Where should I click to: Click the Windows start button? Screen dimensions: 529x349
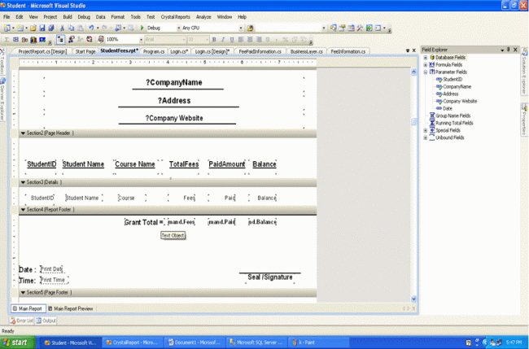[17, 342]
